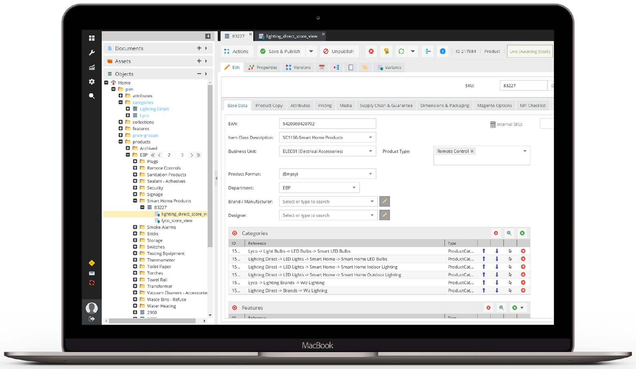Open the Versions tab

(298, 67)
